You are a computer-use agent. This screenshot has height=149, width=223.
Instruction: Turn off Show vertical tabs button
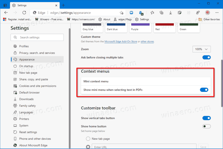[x=206, y=118]
